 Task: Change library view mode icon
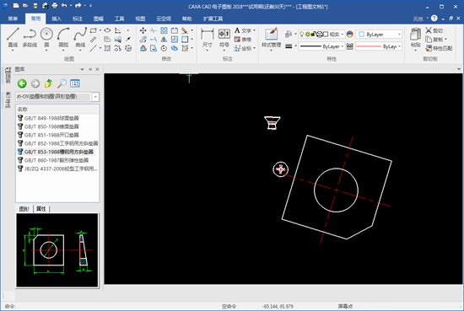pyautogui.click(x=75, y=83)
